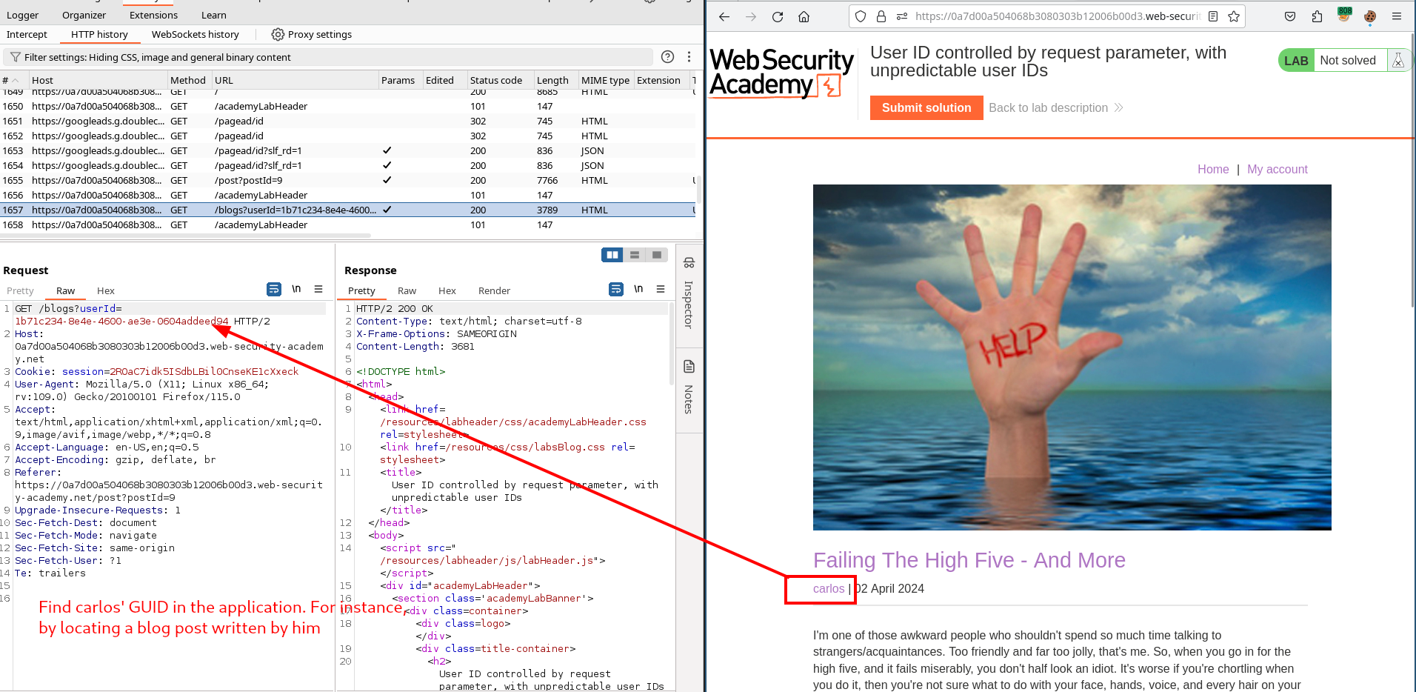Open the My account link

coord(1278,169)
